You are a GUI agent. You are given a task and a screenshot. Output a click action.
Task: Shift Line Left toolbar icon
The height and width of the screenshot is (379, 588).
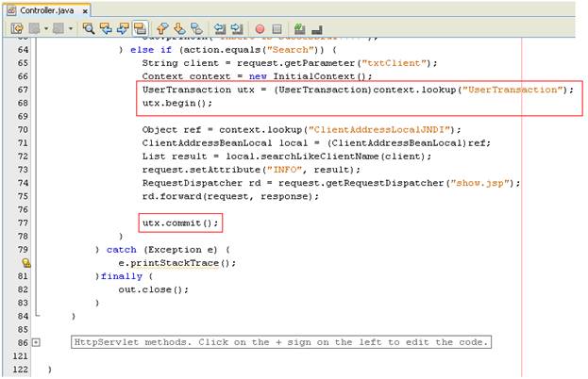click(x=220, y=28)
